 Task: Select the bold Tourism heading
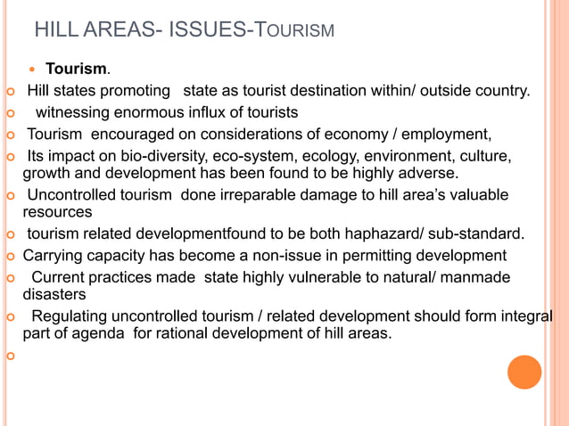[x=78, y=69]
